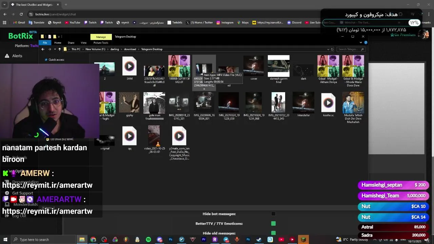Screen dimensions: 434x244
Task: Open Customize Quick Access Toolbar dropdown
Action: click(59, 37)
